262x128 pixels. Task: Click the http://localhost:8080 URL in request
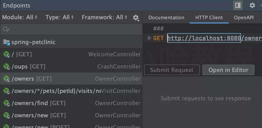pyautogui.click(x=204, y=38)
